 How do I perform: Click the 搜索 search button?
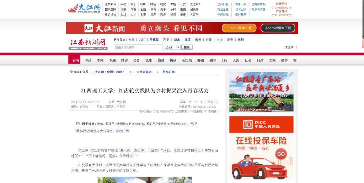pyautogui.click(x=187, y=47)
